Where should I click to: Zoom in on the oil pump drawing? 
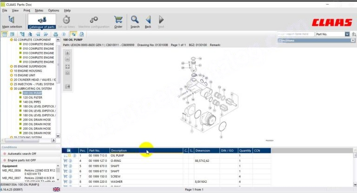[67, 53]
